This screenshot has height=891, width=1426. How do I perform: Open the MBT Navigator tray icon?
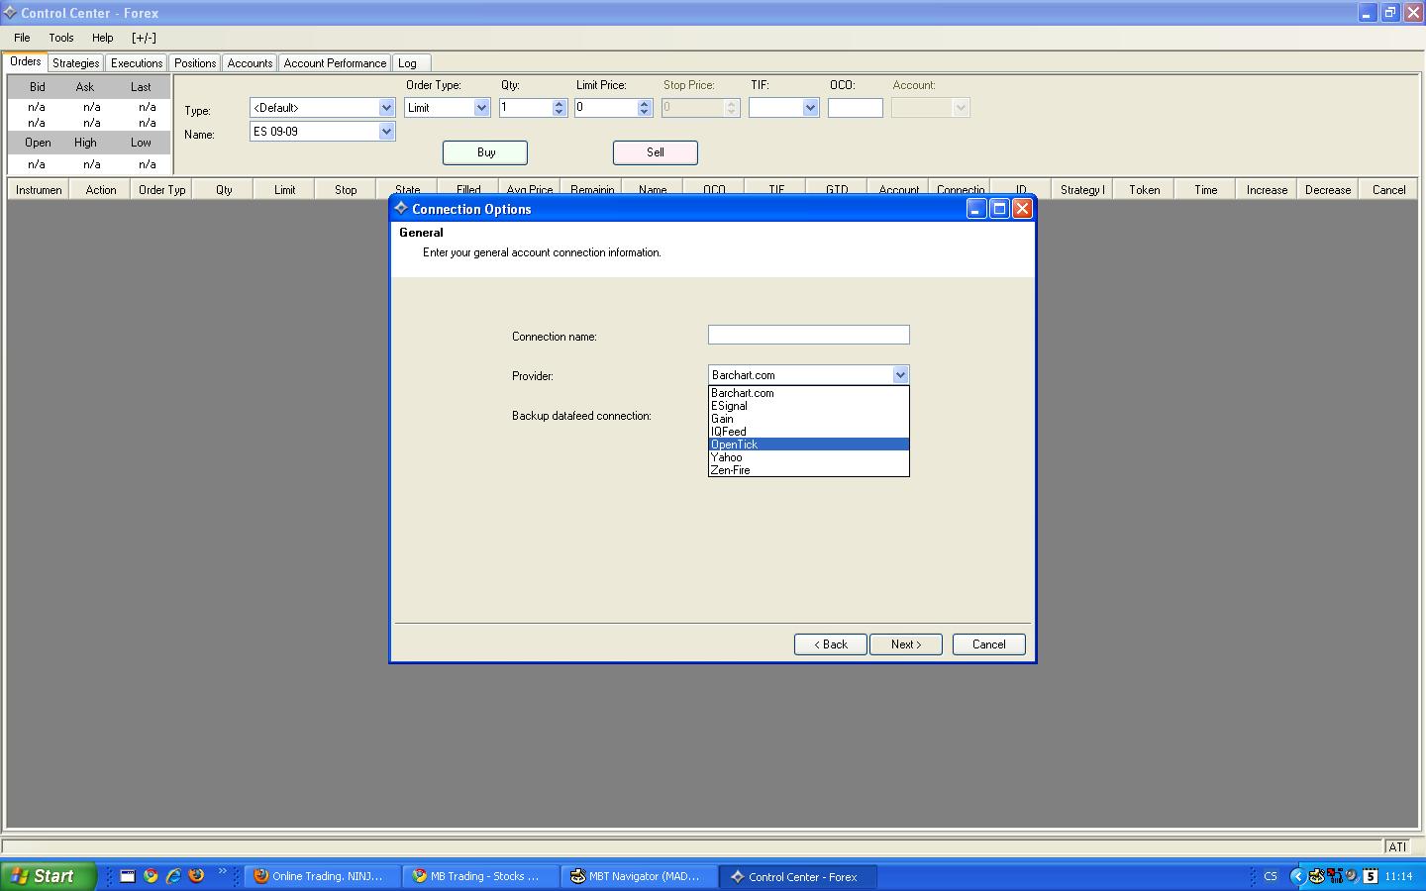[x=1317, y=876]
